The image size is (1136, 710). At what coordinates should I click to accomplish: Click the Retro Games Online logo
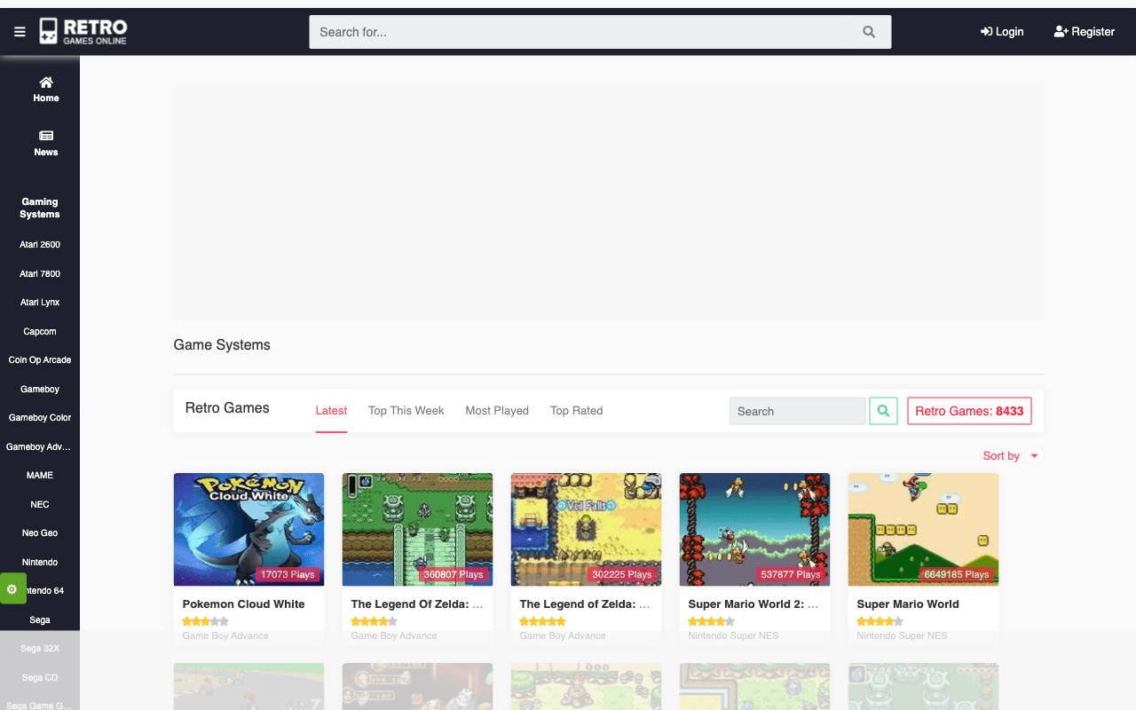tap(83, 31)
